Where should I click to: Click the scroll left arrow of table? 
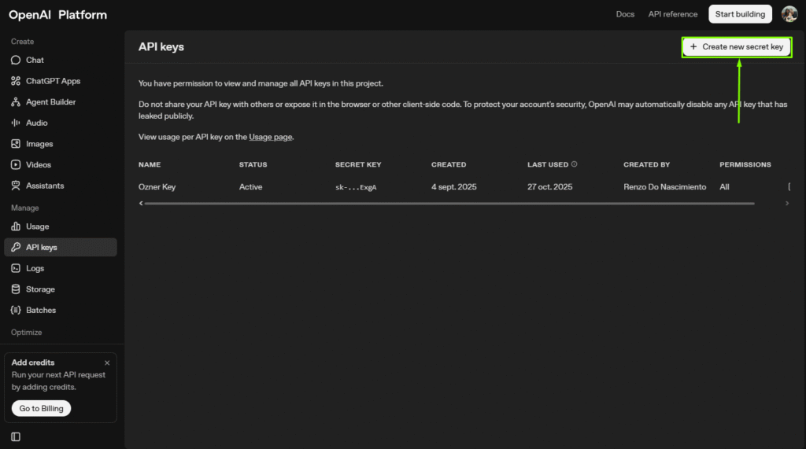pos(141,204)
